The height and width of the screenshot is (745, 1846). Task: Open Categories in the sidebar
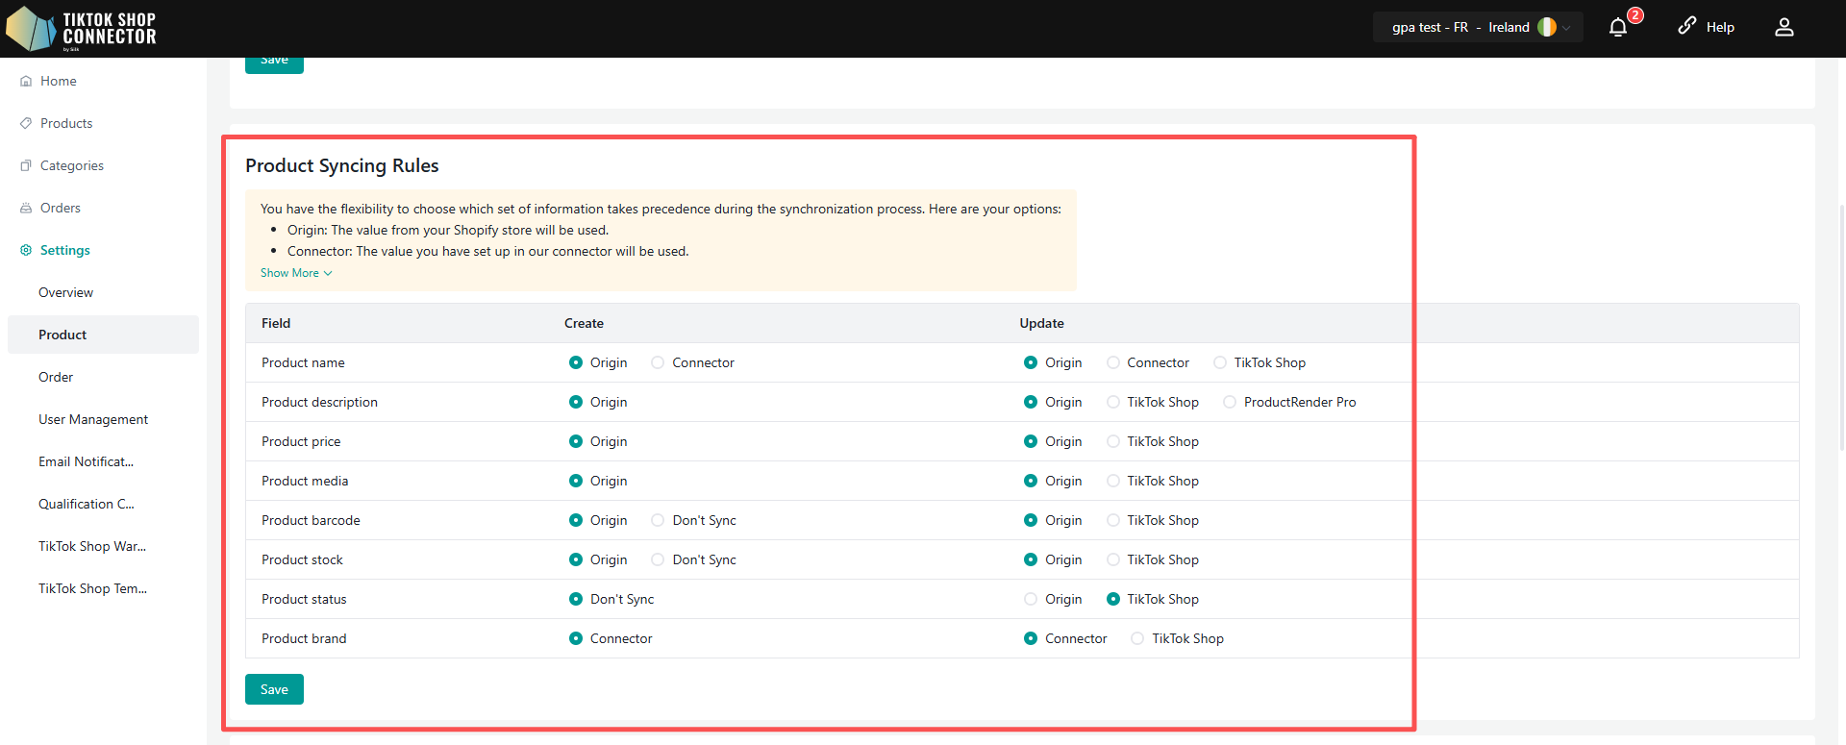coord(72,165)
